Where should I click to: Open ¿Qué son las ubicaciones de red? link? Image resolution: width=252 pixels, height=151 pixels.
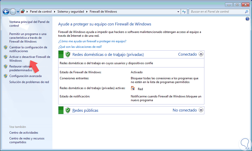[x=80, y=47]
